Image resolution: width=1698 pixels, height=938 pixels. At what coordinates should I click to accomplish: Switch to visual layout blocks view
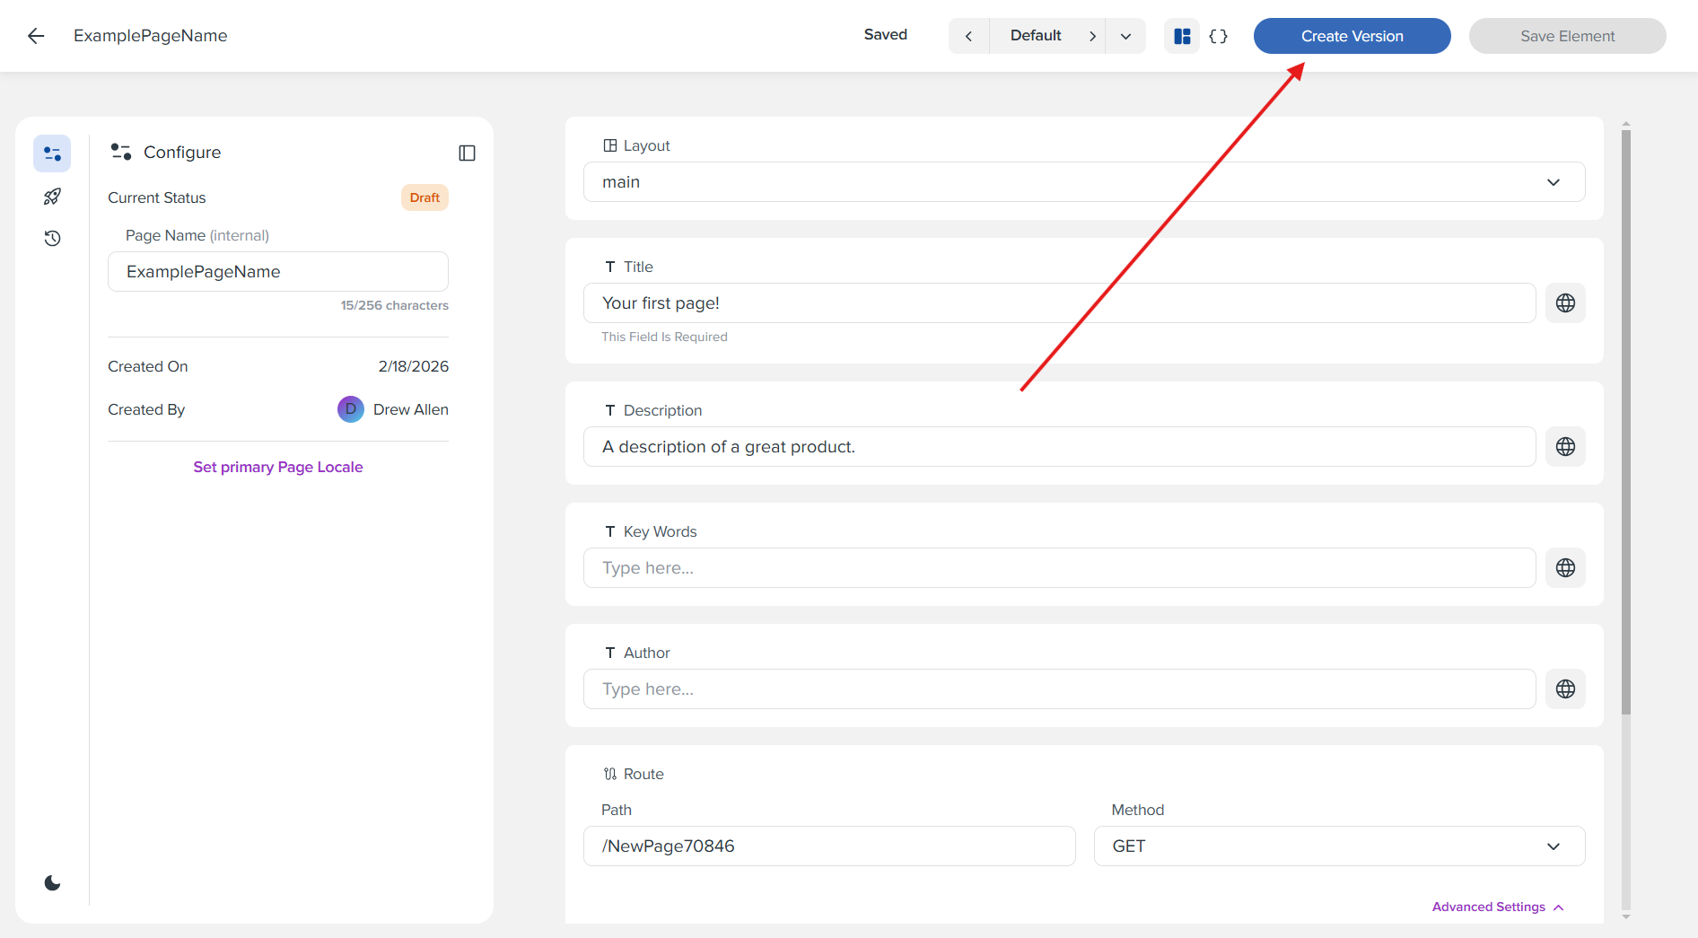point(1181,36)
